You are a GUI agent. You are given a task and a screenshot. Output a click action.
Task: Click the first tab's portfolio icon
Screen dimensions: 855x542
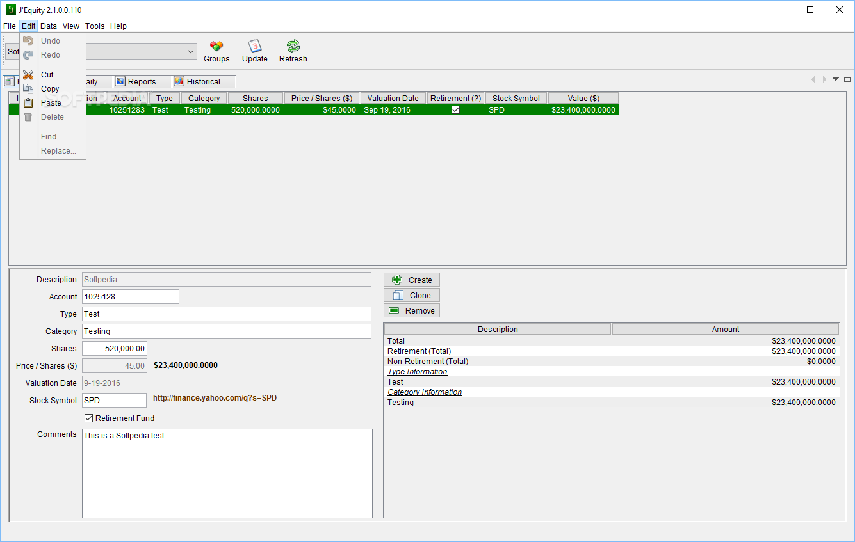tap(9, 82)
